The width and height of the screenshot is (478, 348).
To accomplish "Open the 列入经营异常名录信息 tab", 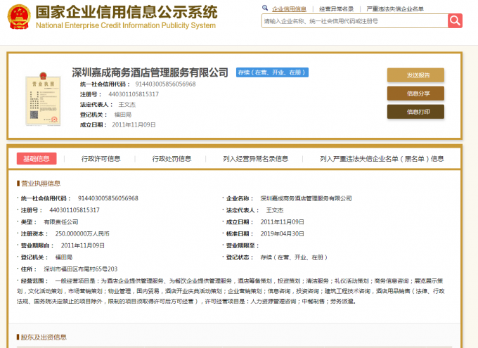I will point(255,159).
